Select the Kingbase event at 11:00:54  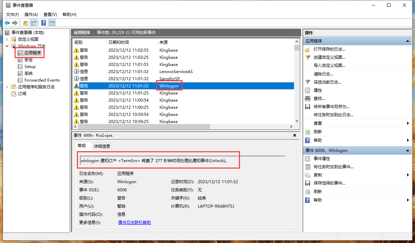[184, 100]
